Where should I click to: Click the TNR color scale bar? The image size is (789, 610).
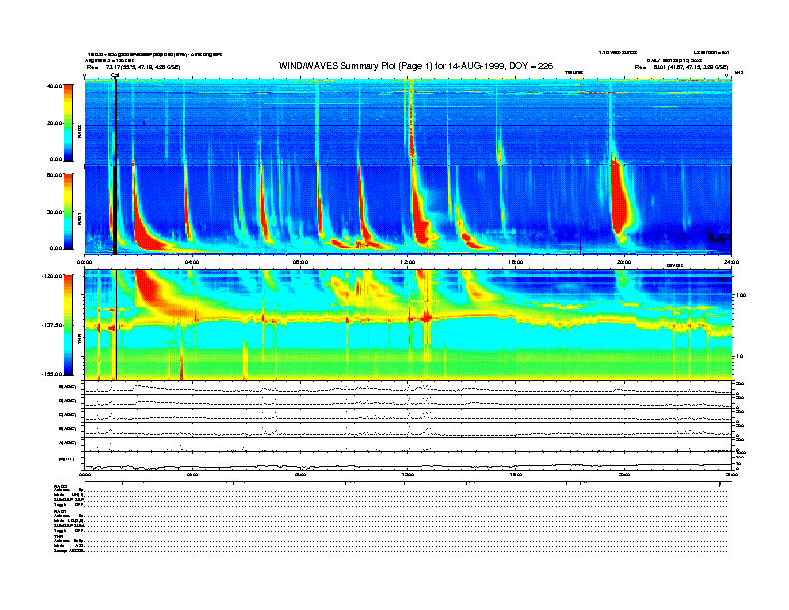[x=68, y=325]
